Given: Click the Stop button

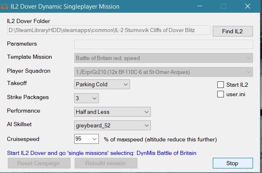Looking at the screenshot, I should (x=232, y=163).
